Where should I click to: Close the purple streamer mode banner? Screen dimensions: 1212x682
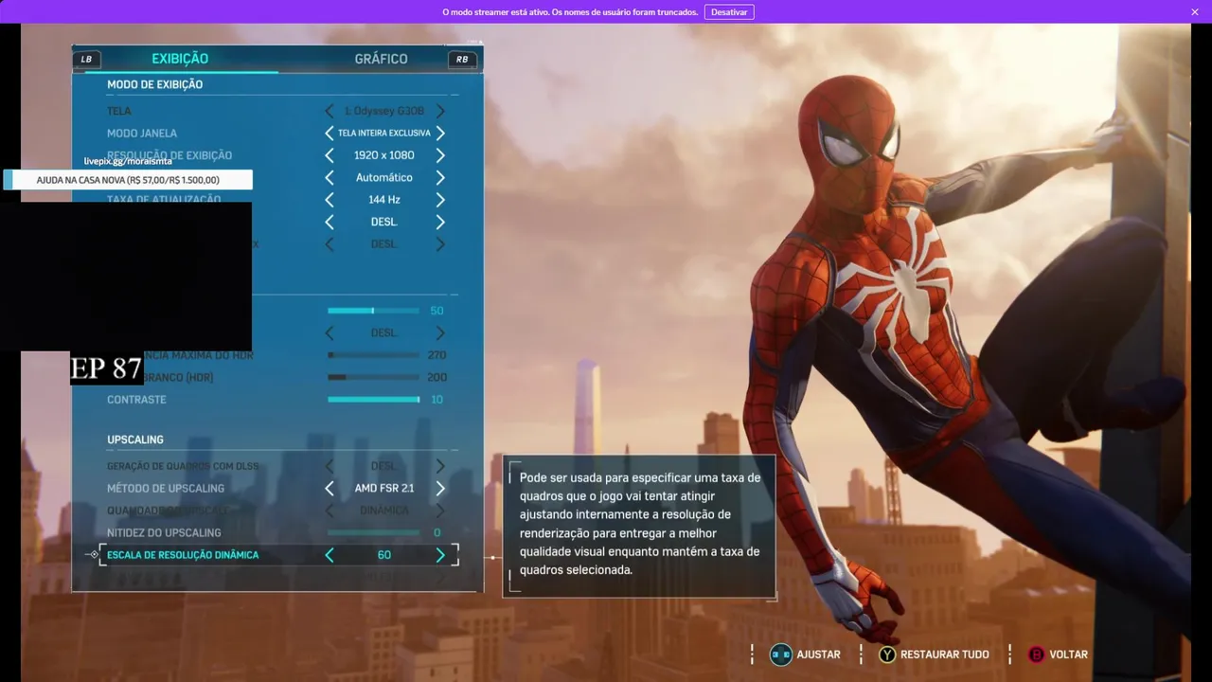click(x=1195, y=11)
